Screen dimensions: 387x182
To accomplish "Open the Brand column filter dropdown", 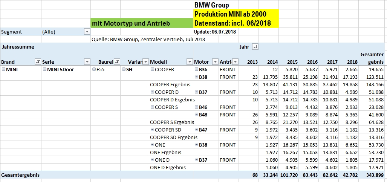I will coord(38,62).
